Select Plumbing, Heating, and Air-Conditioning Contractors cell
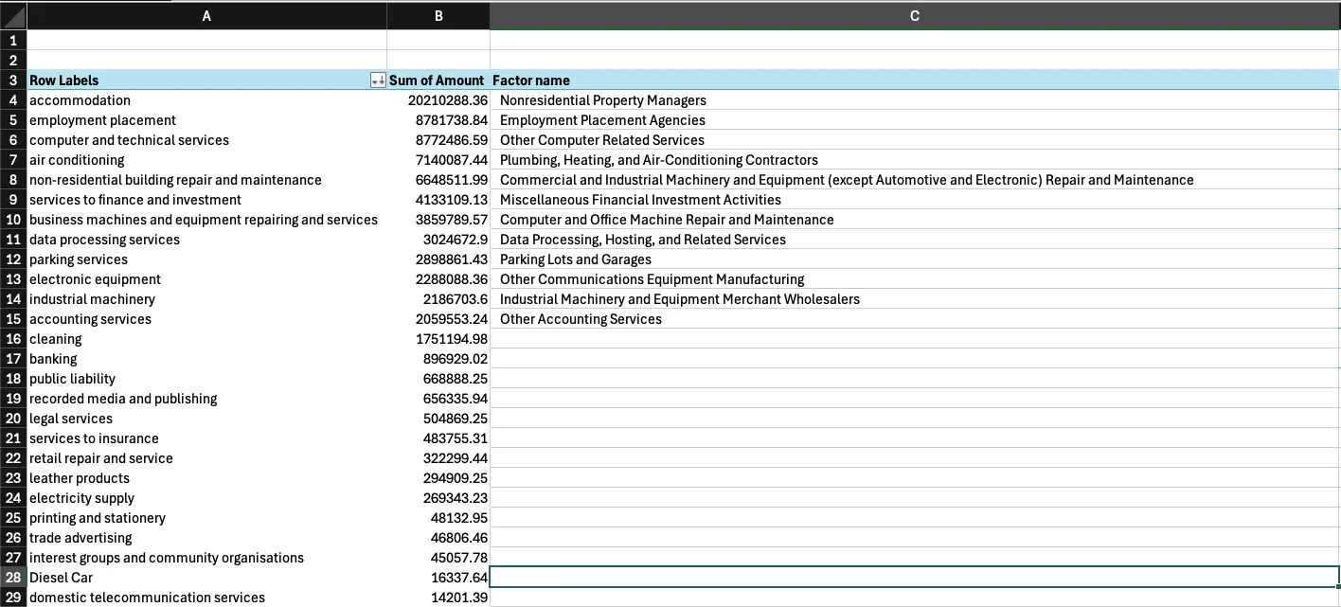The image size is (1341, 607). point(915,160)
